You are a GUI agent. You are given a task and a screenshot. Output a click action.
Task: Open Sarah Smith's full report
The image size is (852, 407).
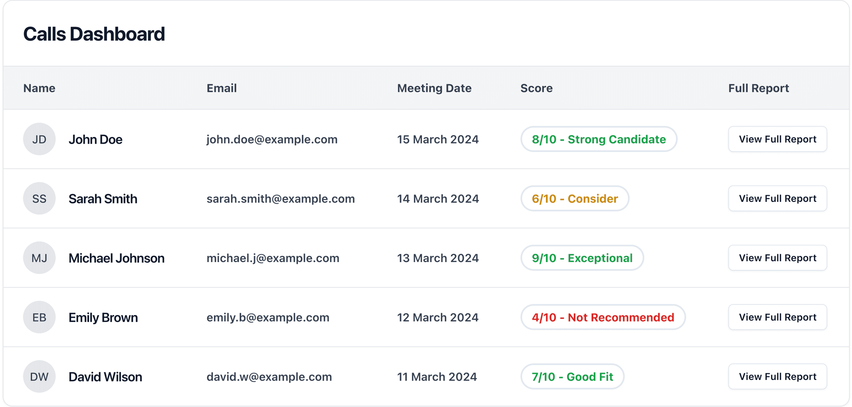[778, 199]
